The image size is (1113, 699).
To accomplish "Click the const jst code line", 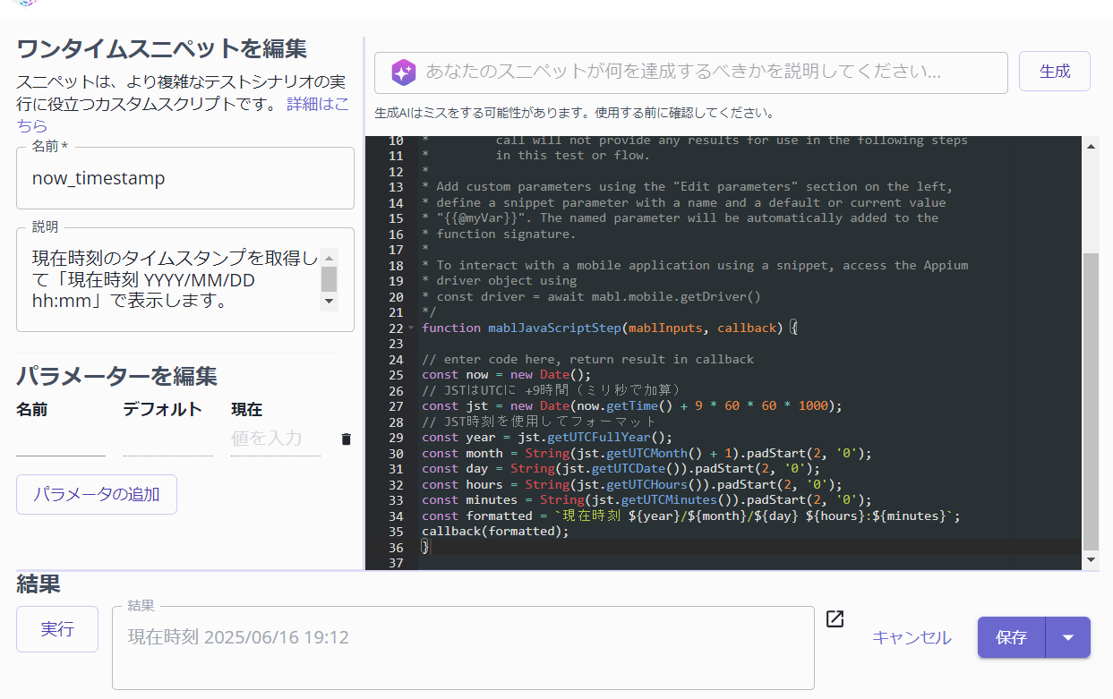I will (x=632, y=406).
